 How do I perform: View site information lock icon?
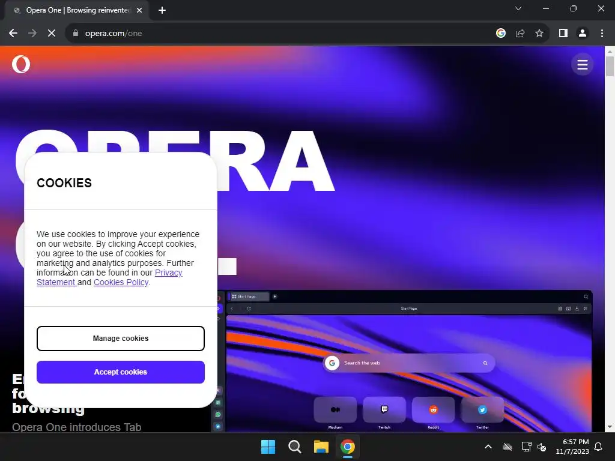click(76, 34)
